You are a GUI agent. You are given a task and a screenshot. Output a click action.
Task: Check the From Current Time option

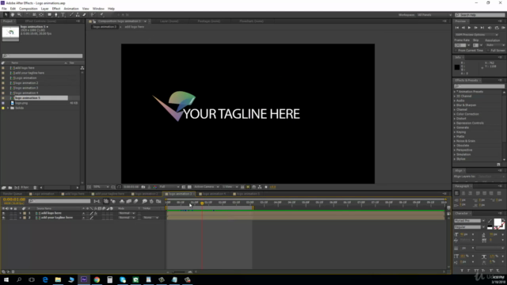point(456,51)
